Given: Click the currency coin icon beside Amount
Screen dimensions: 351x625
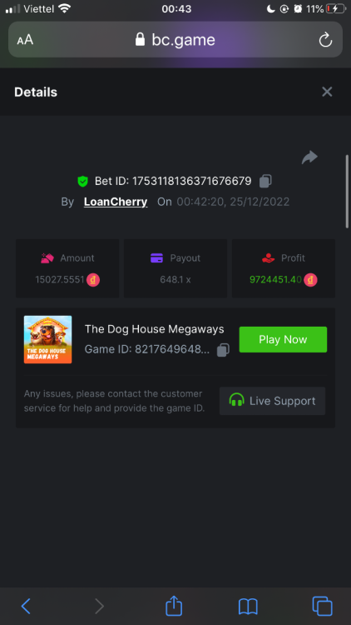Looking at the screenshot, I should pos(93,280).
